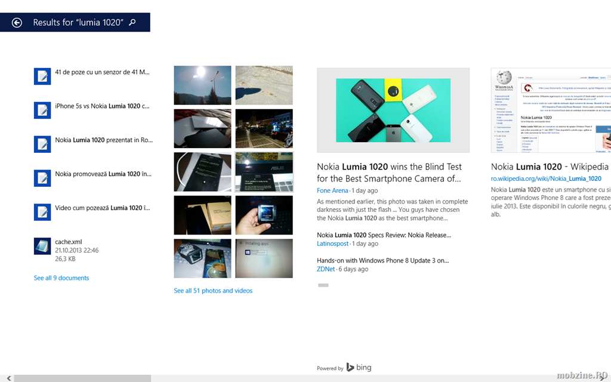Click the date "21.10.2013 22:46"
Image resolution: width=611 pixels, height=382 pixels.
(x=77, y=250)
